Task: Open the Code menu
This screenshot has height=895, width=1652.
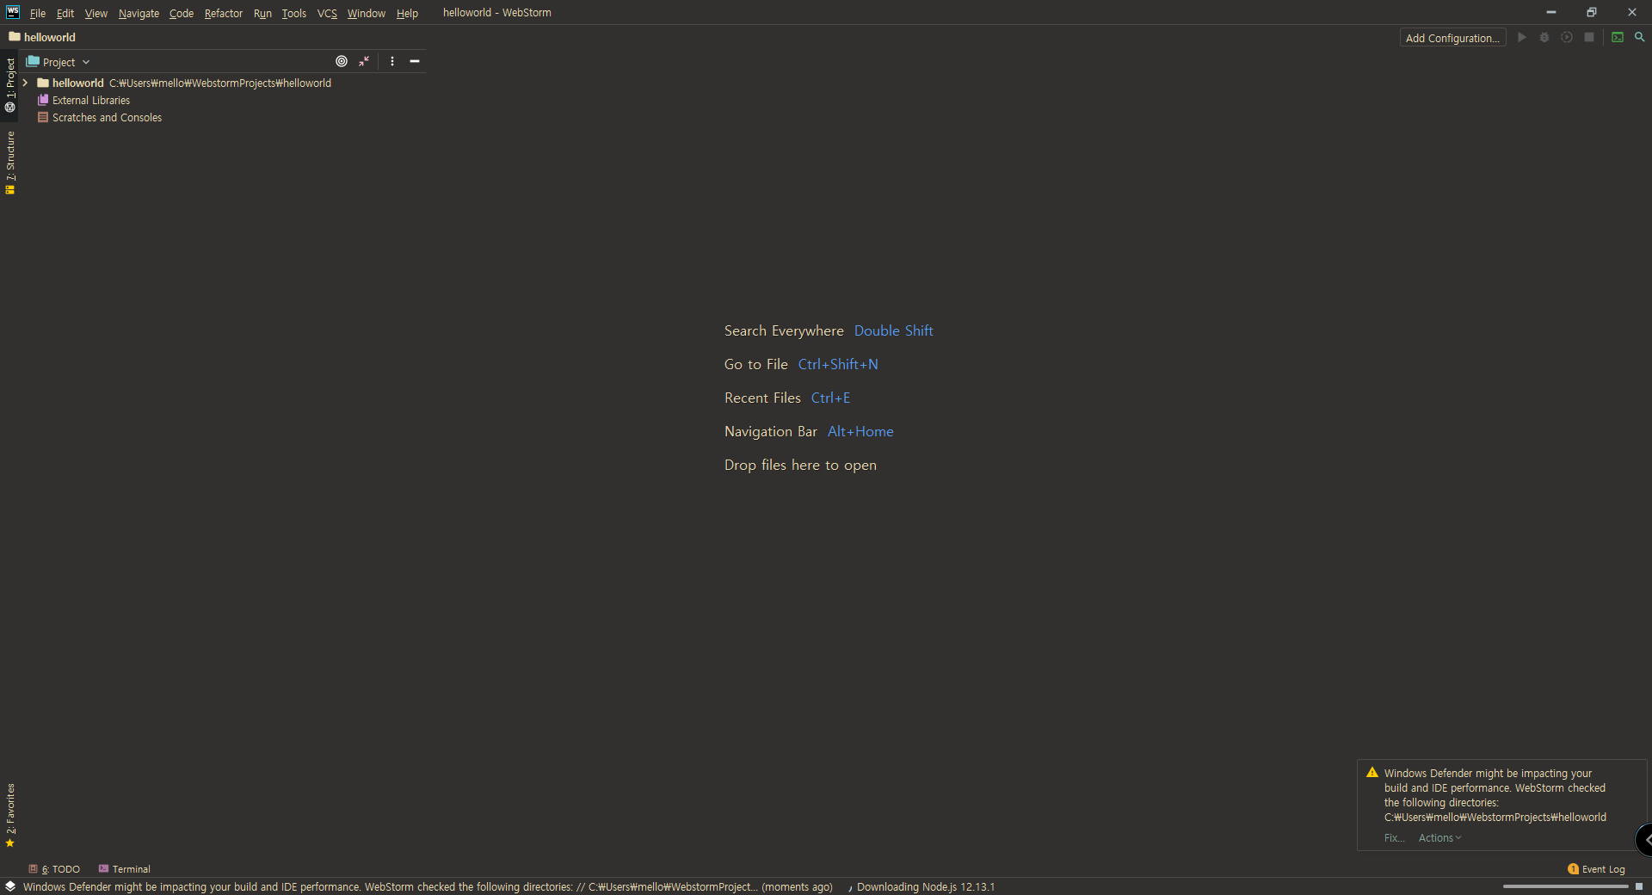Action: pyautogui.click(x=182, y=13)
